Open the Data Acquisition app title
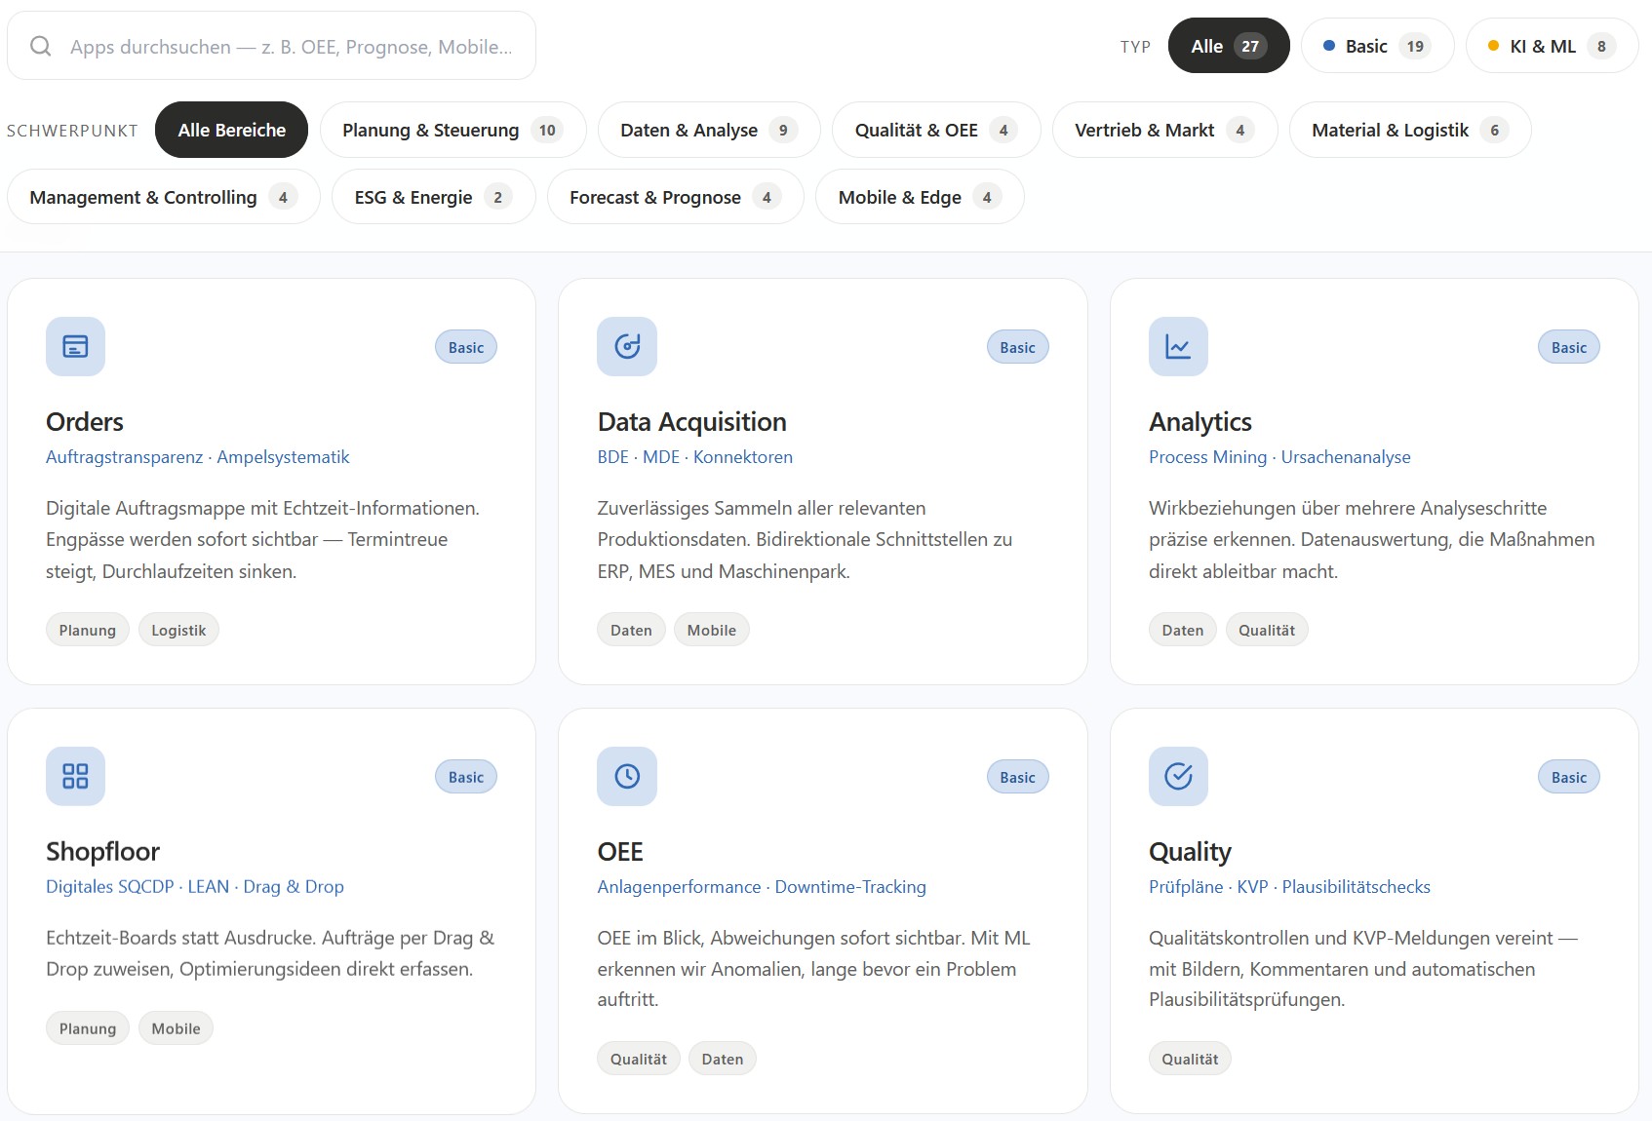1652x1121 pixels. pyautogui.click(x=691, y=422)
